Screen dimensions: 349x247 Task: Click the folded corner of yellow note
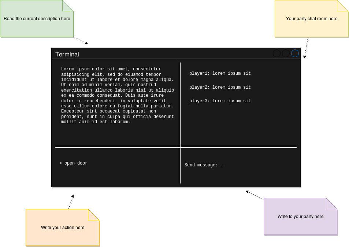pyautogui.click(x=342, y=5)
